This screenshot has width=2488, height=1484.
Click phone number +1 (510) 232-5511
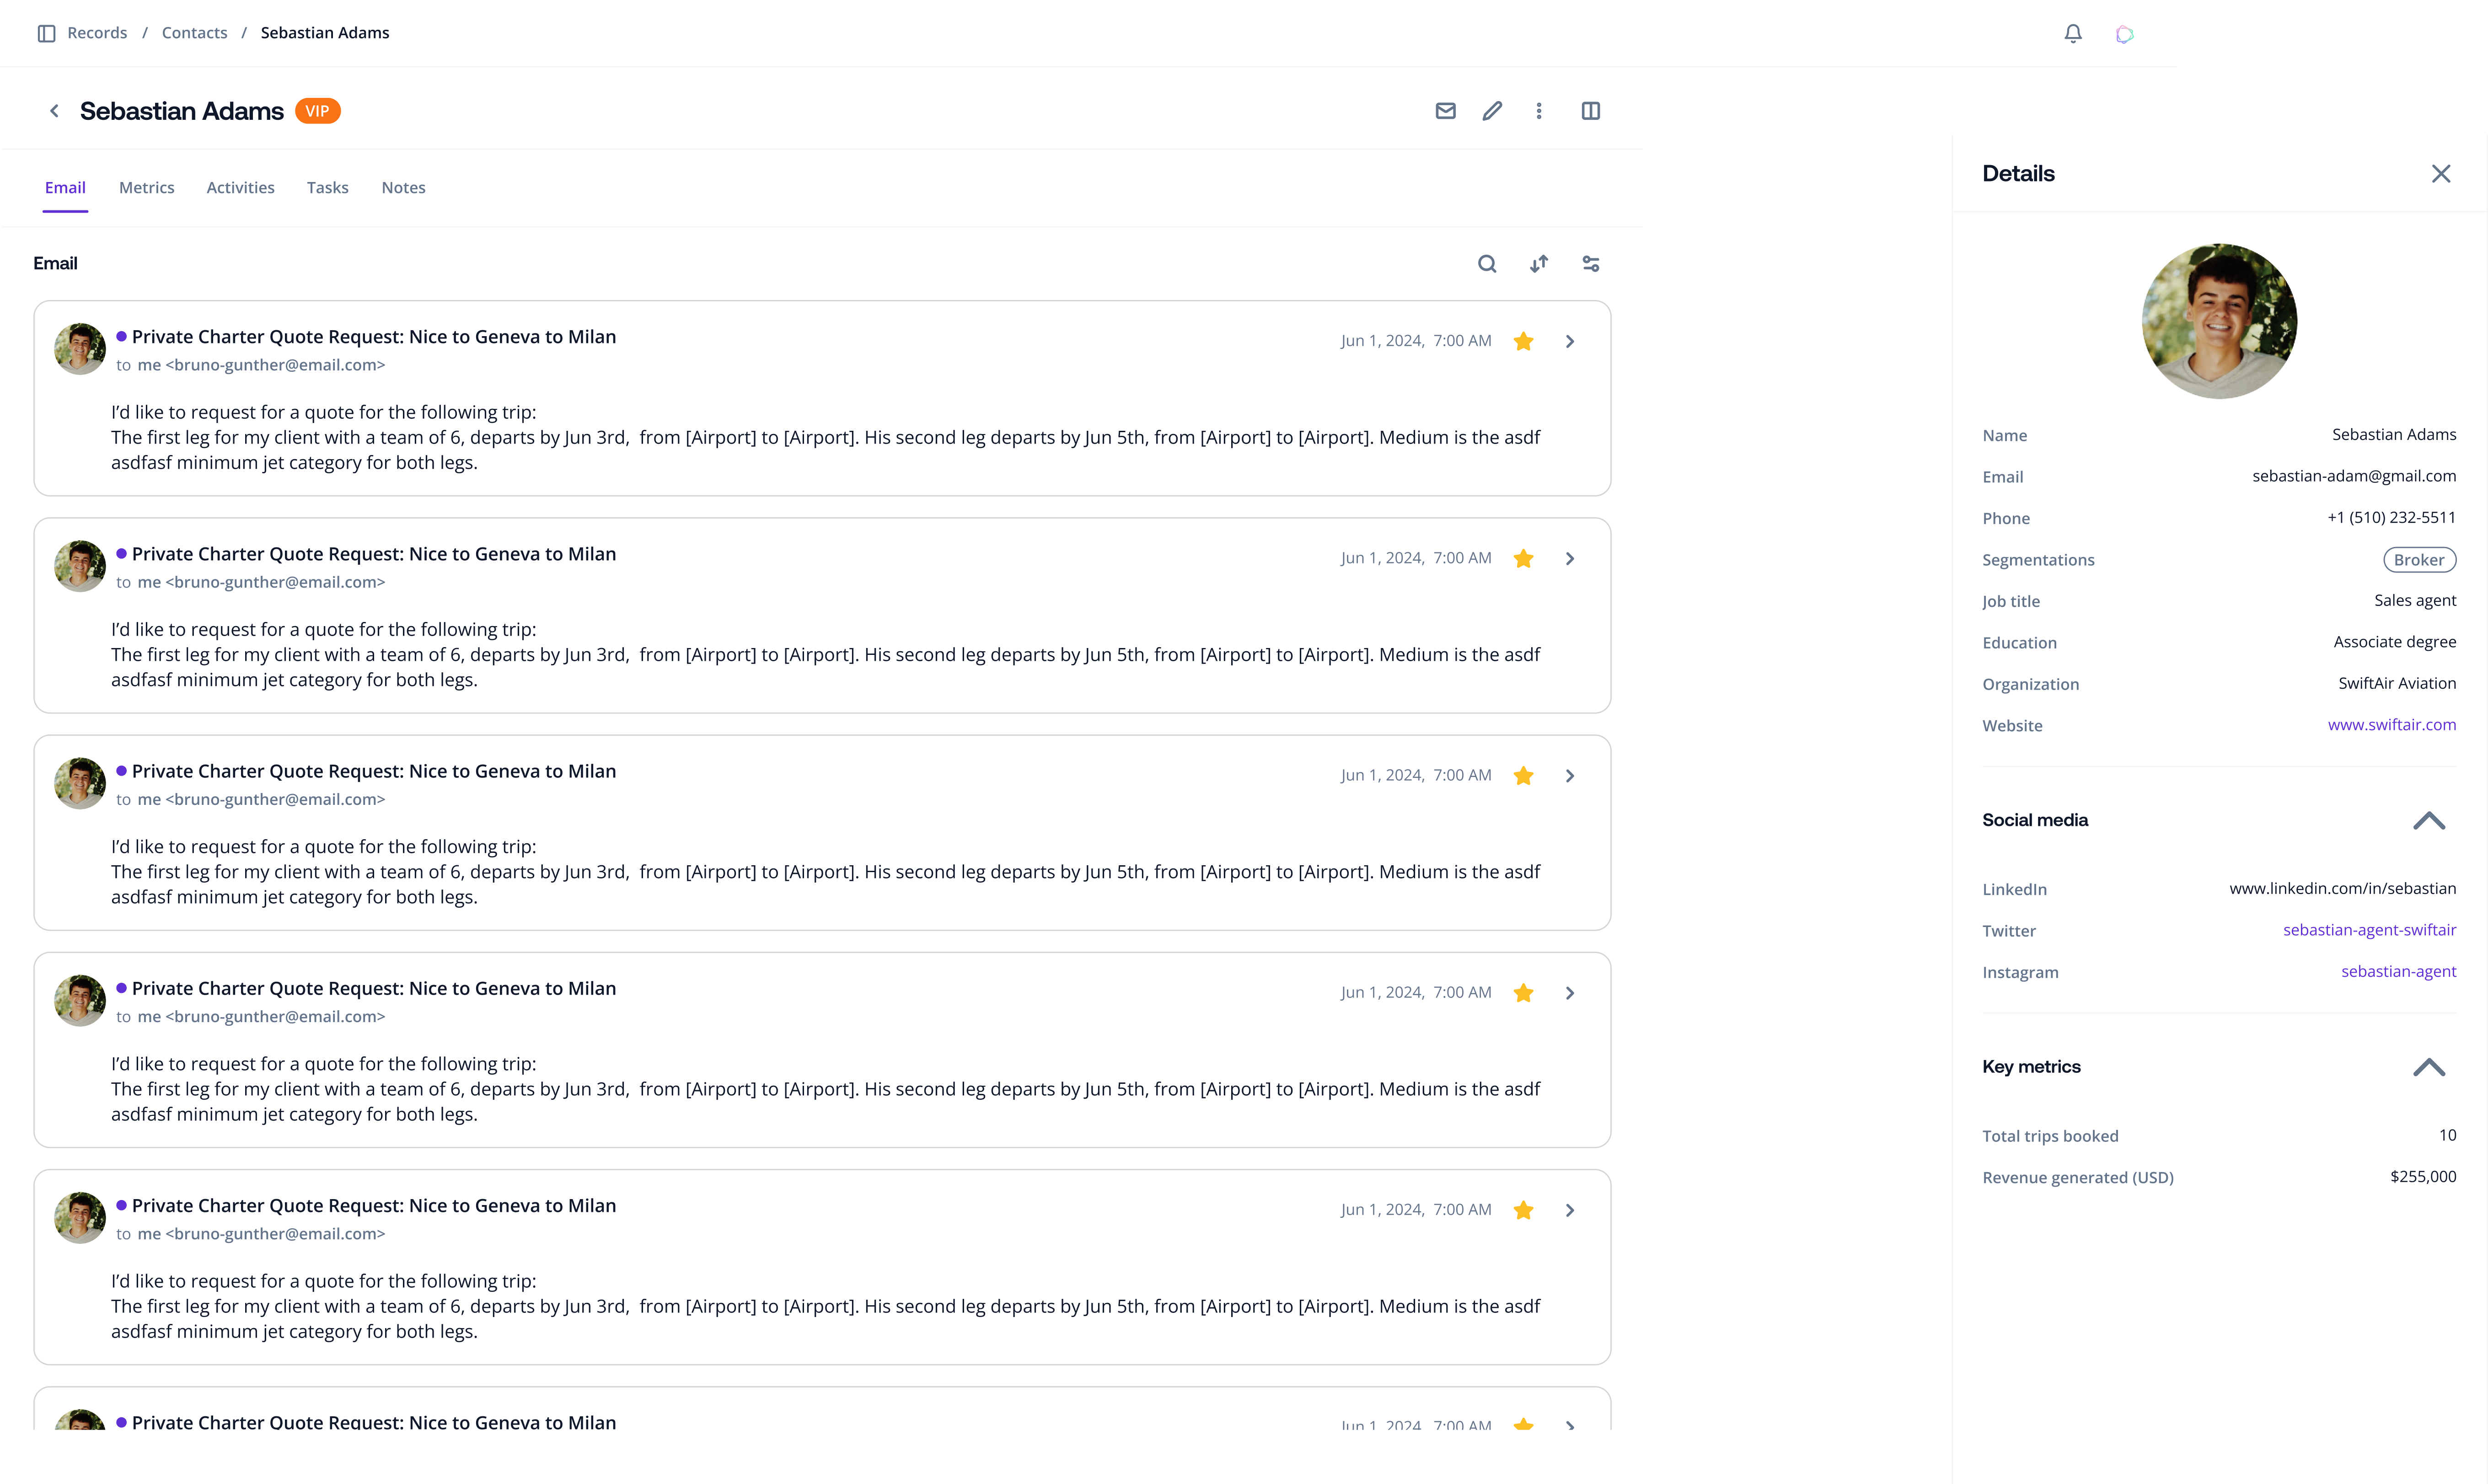(x=2391, y=518)
